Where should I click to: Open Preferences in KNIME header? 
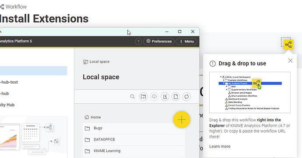point(159,42)
